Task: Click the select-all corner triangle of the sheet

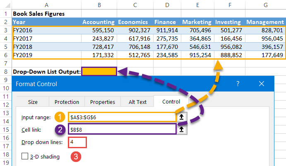Action: point(8,5)
